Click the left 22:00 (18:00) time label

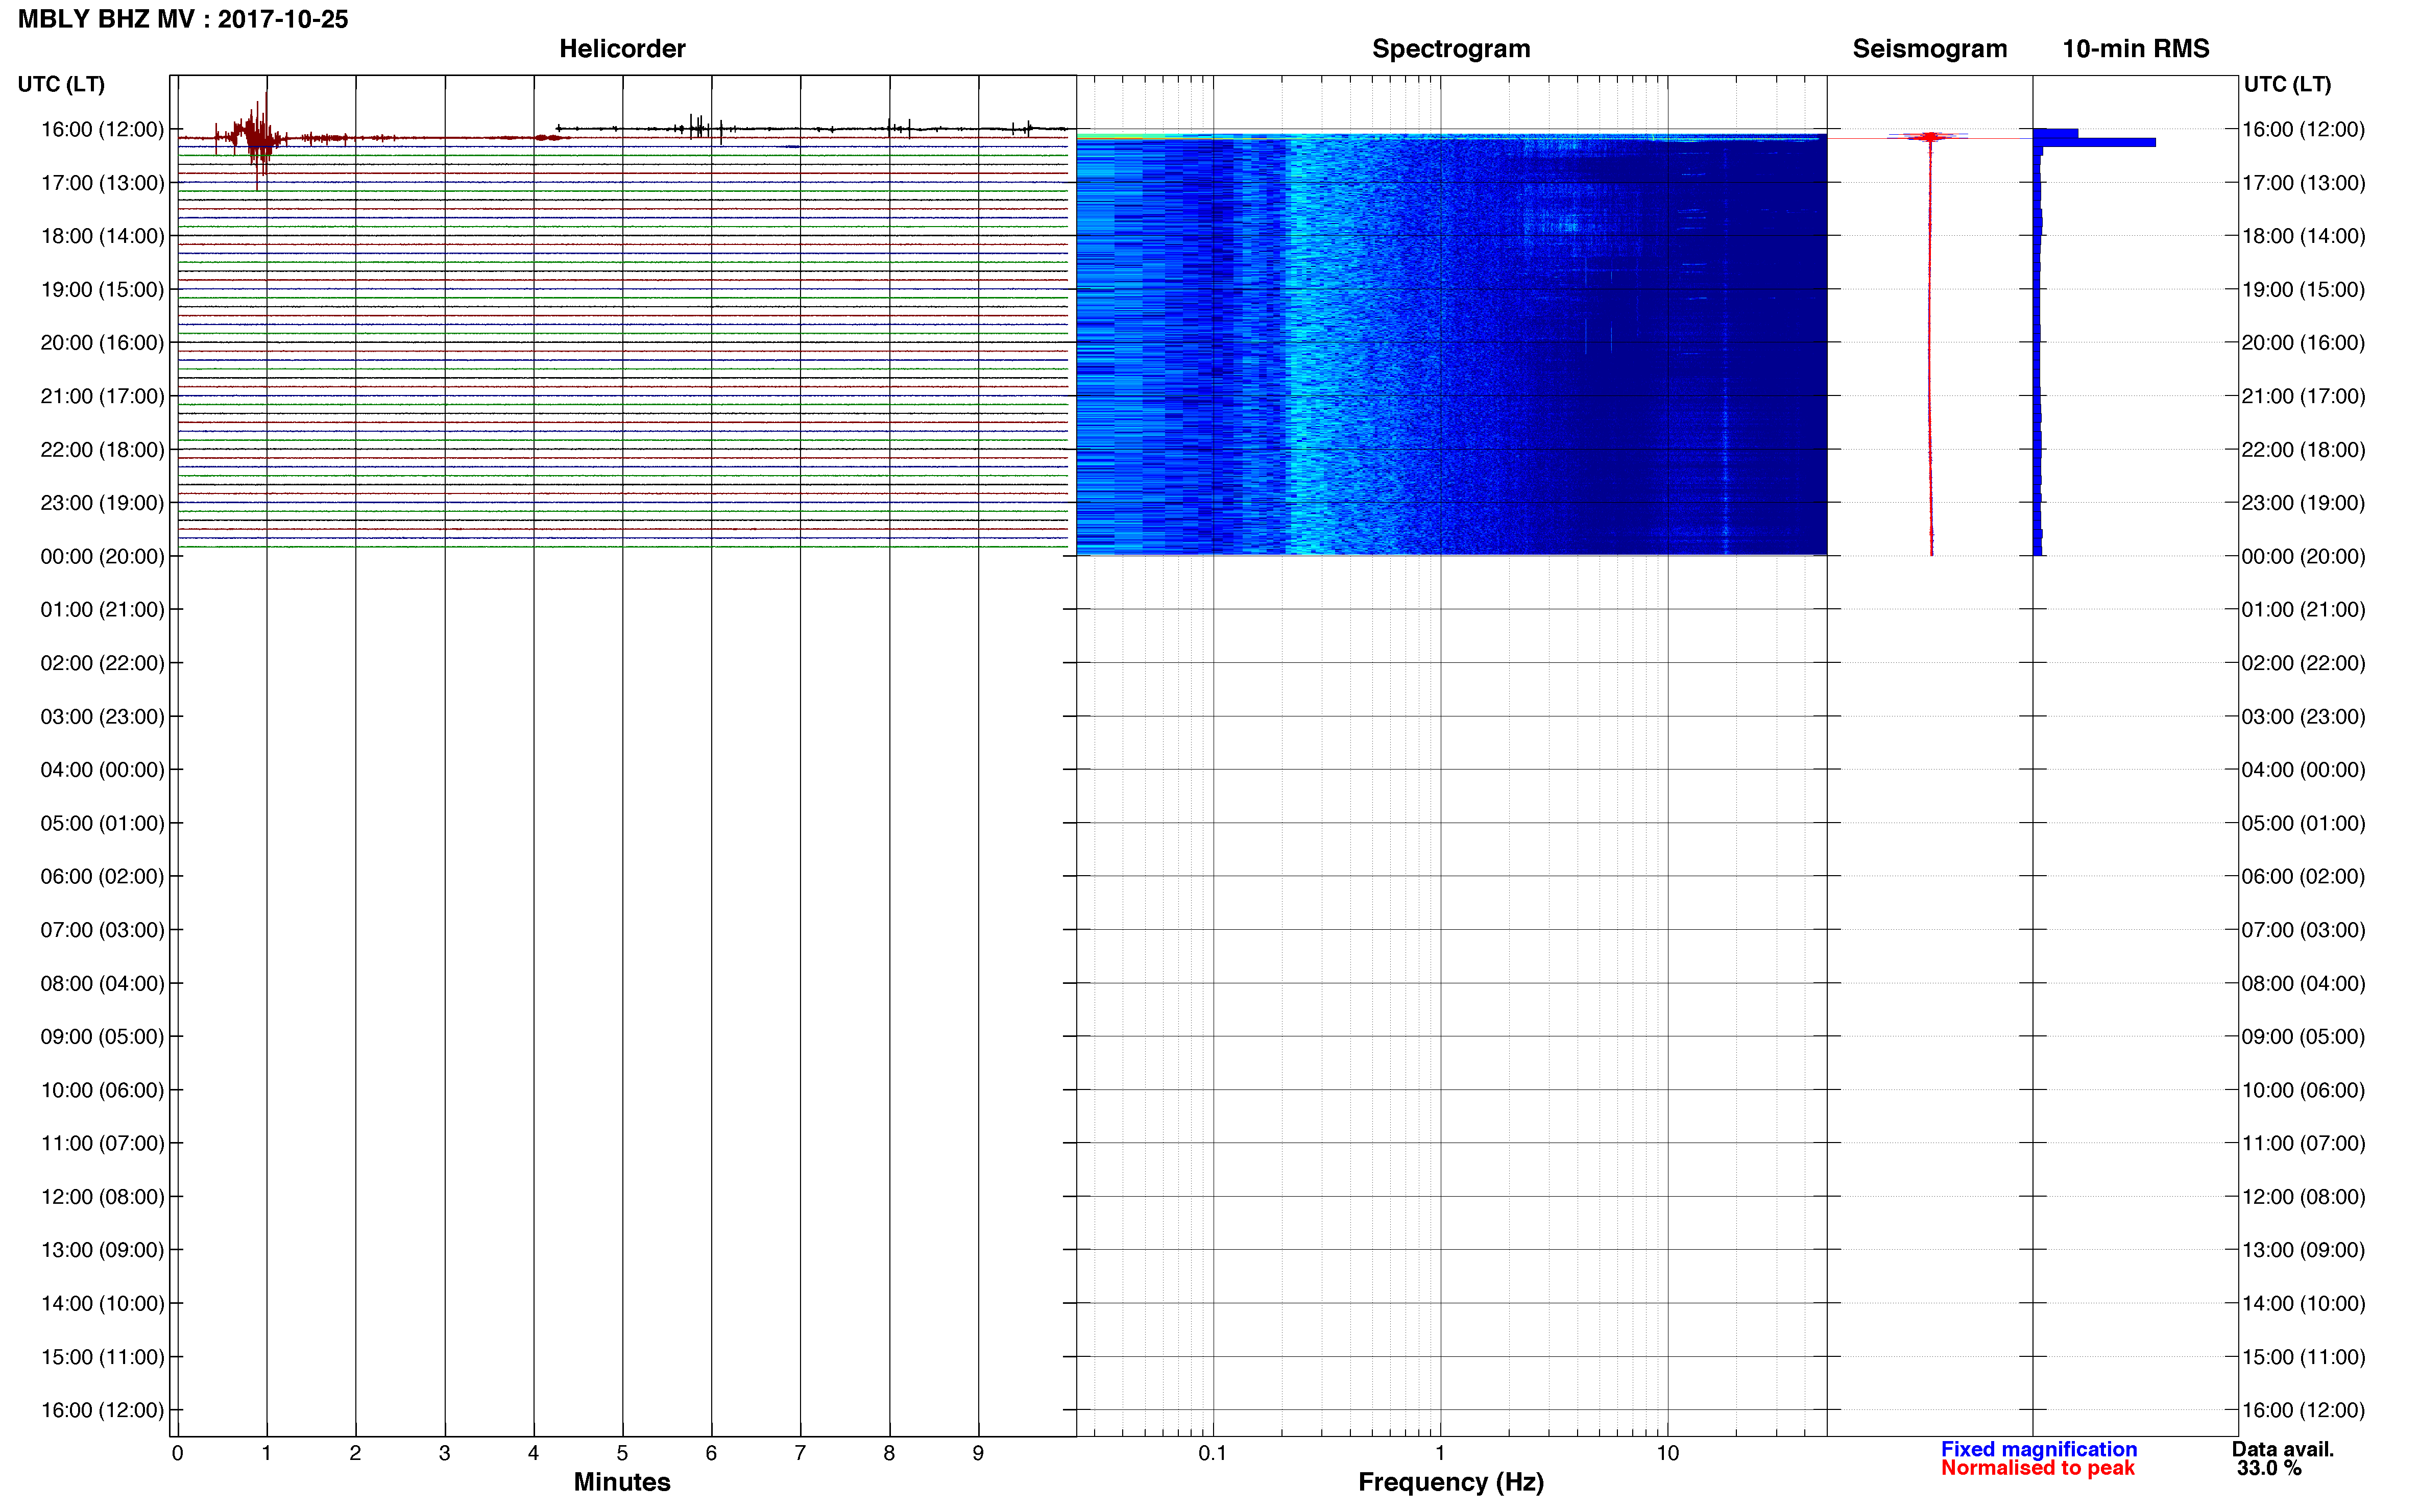pyautogui.click(x=102, y=450)
